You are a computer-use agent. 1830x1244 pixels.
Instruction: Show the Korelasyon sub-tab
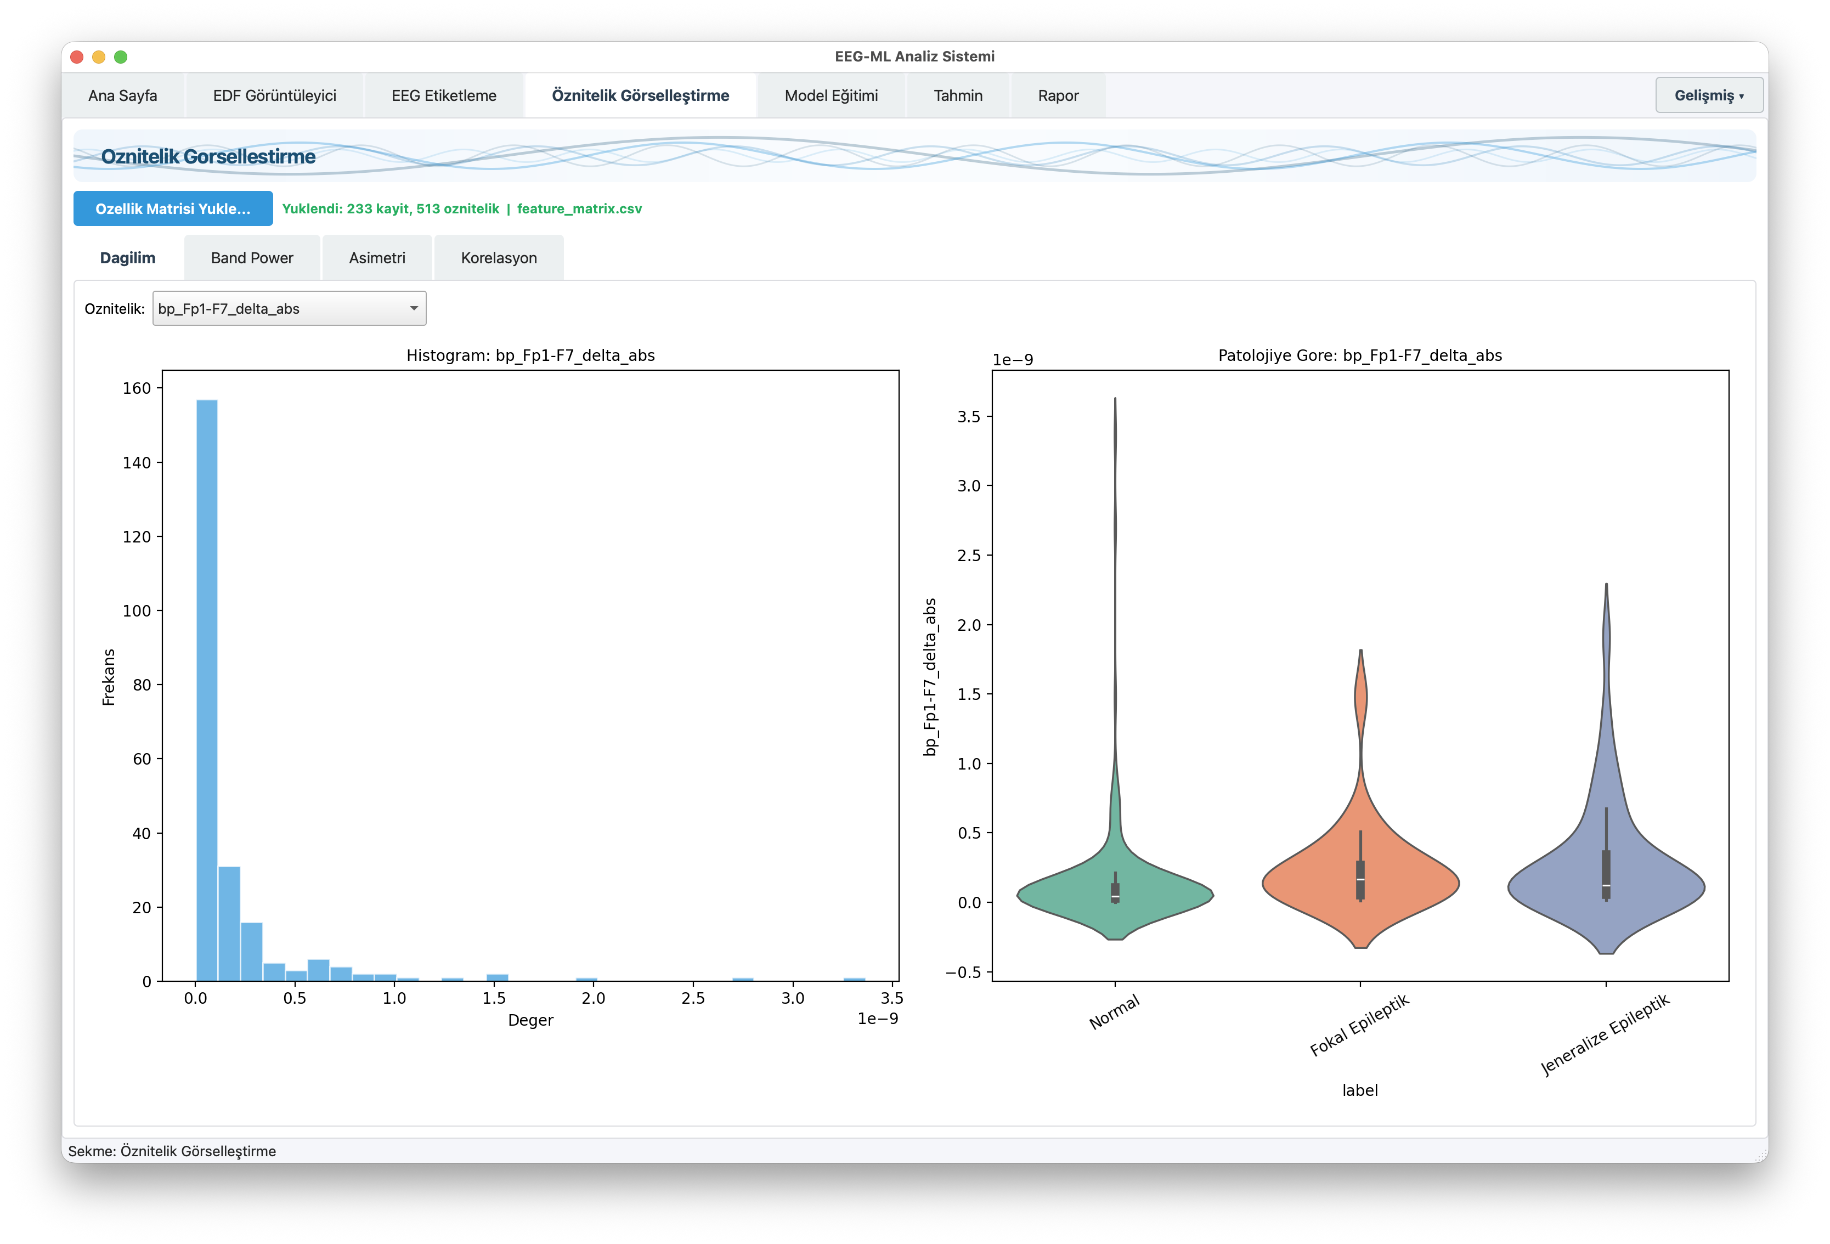click(x=499, y=258)
